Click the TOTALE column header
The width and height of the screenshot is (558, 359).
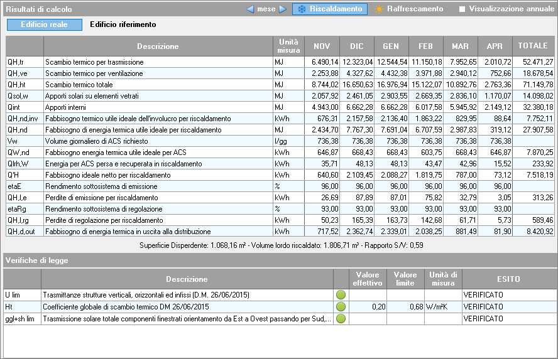point(533,46)
